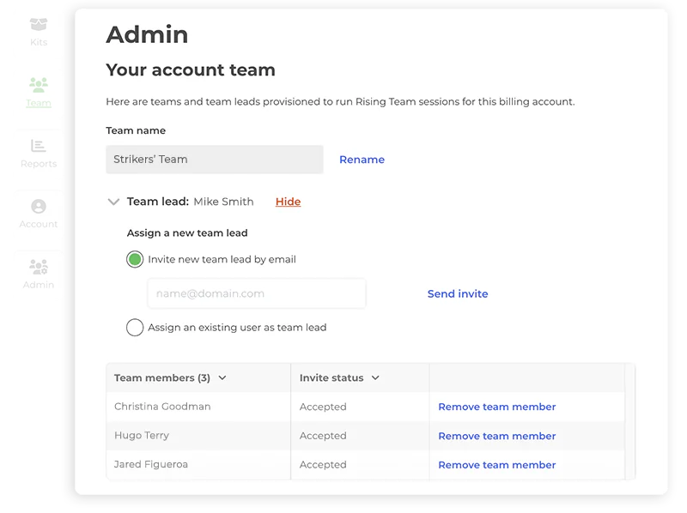Open the Invite status column chevron
This screenshot has height=513, width=687.
click(x=375, y=377)
